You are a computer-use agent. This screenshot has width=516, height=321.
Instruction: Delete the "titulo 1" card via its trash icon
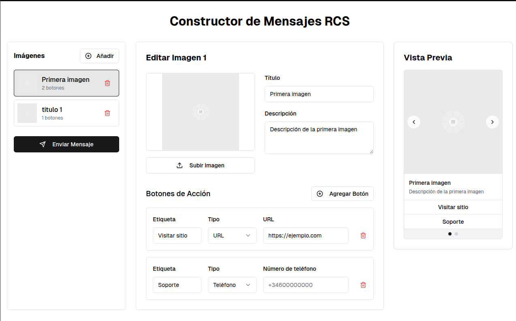coord(107,113)
